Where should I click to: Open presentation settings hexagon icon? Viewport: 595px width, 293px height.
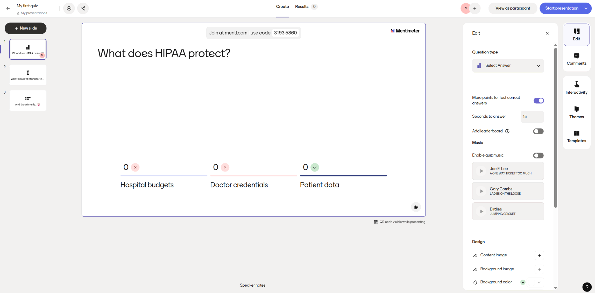click(x=69, y=8)
